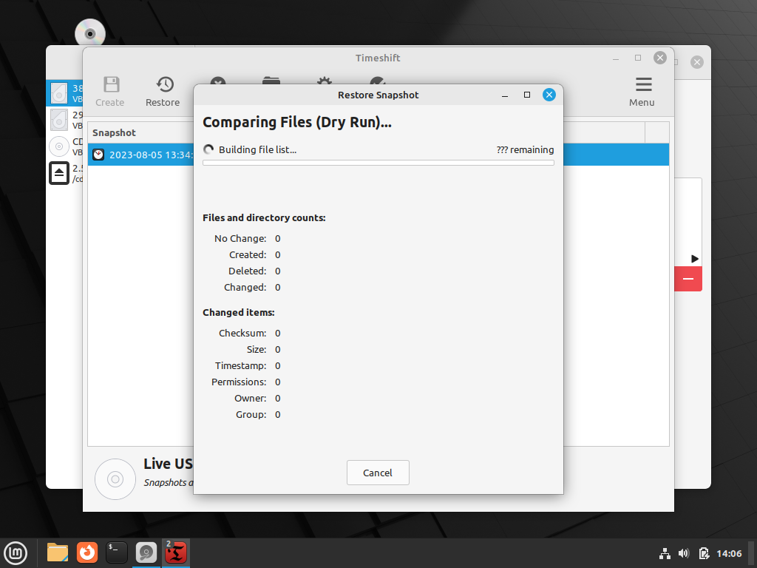Click the Create toolbar button in Timeshift
Viewport: 757px width, 568px height.
(x=110, y=91)
